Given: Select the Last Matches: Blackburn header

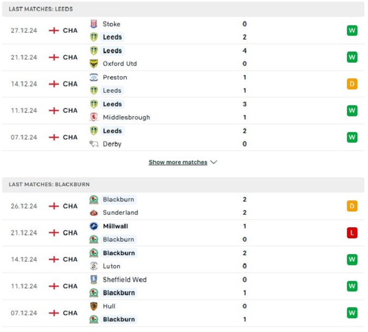Looking at the screenshot, I should click(183, 185).
